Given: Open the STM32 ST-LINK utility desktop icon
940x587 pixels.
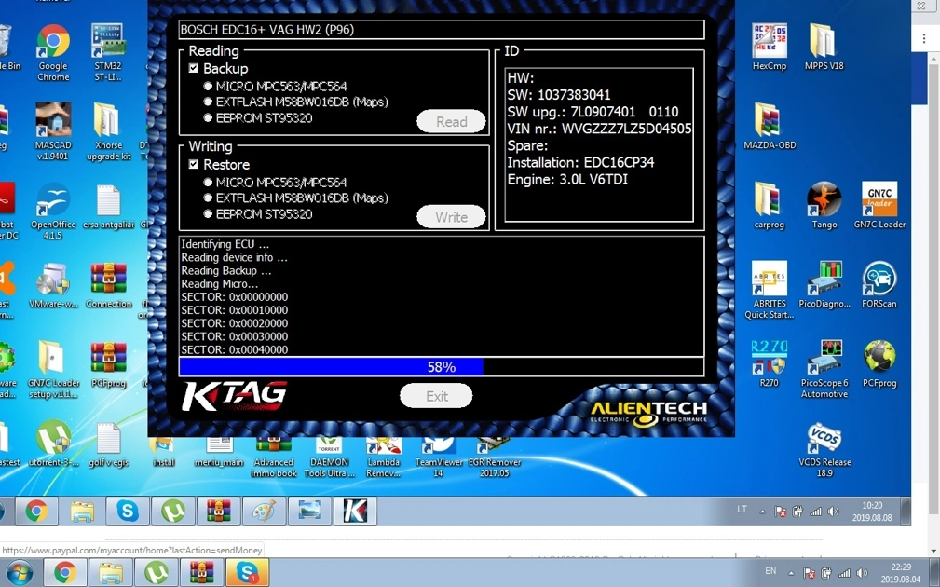Looking at the screenshot, I should (x=108, y=53).
